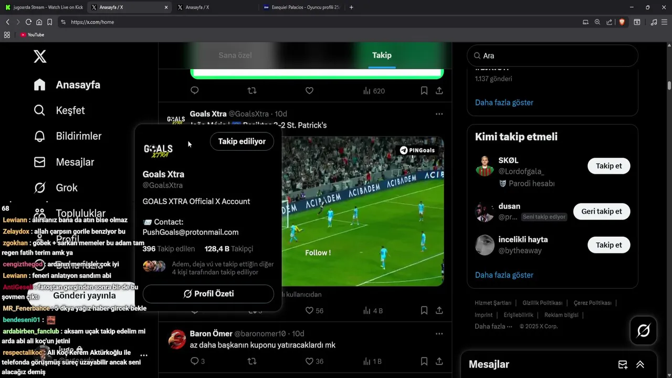Open Brave Shields icon
Image resolution: width=672 pixels, height=378 pixels.
pos(622,22)
